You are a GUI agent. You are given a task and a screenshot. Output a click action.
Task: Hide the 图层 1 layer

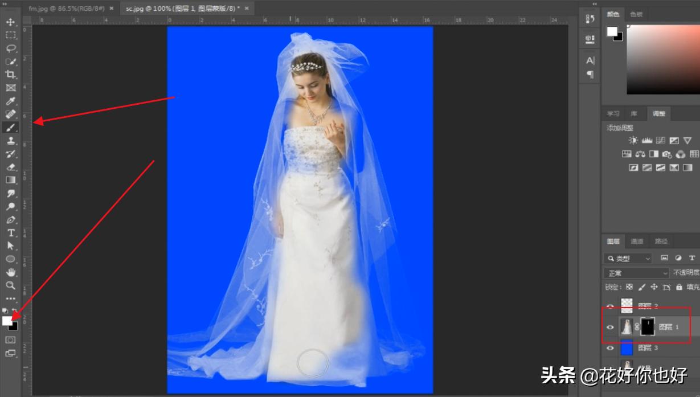[x=609, y=326]
